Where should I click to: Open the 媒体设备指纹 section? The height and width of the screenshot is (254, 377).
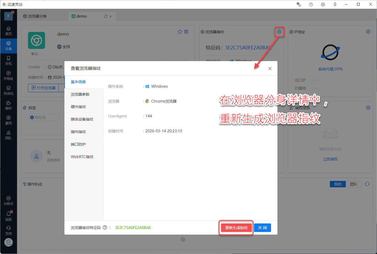(x=82, y=119)
